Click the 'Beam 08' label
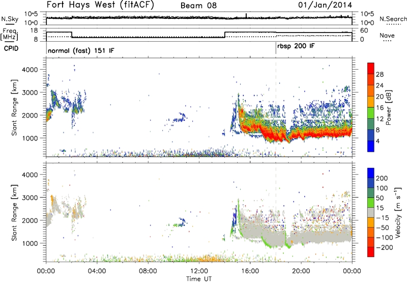Screen dimensions: 407x282 (198, 6)
